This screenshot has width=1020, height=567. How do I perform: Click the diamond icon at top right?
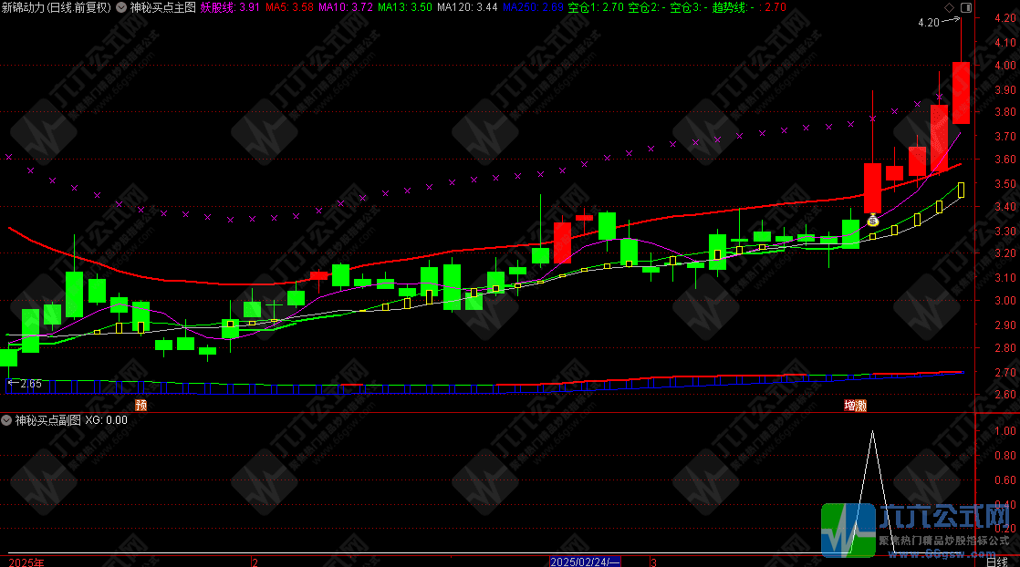949,7
